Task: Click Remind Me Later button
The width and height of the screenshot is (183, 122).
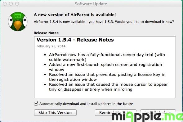Action: coord(116,112)
